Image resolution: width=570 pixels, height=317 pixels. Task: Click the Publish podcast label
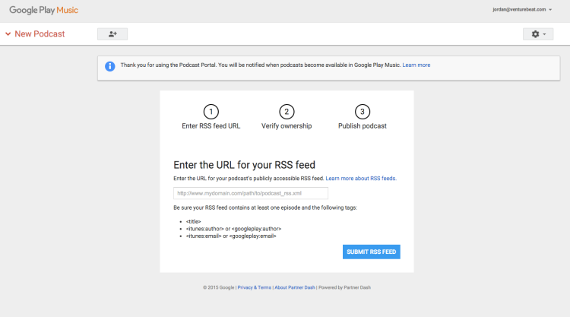(x=362, y=125)
